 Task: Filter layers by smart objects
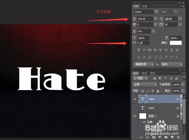tap(177, 78)
